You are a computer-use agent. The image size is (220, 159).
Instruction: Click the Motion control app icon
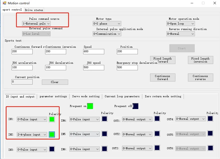tap(5, 3)
